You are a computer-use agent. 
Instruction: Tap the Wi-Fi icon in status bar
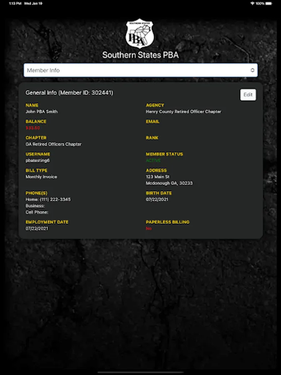coord(252,4)
